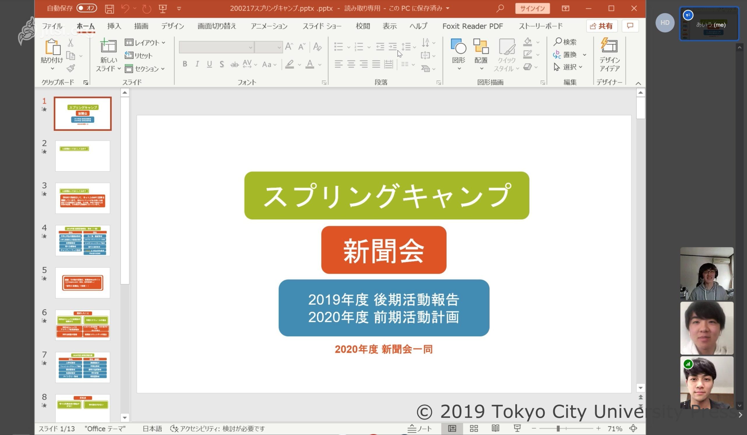Viewport: 747px width, 435px height.
Task: Click the title bar search magnifier icon
Action: (x=500, y=8)
